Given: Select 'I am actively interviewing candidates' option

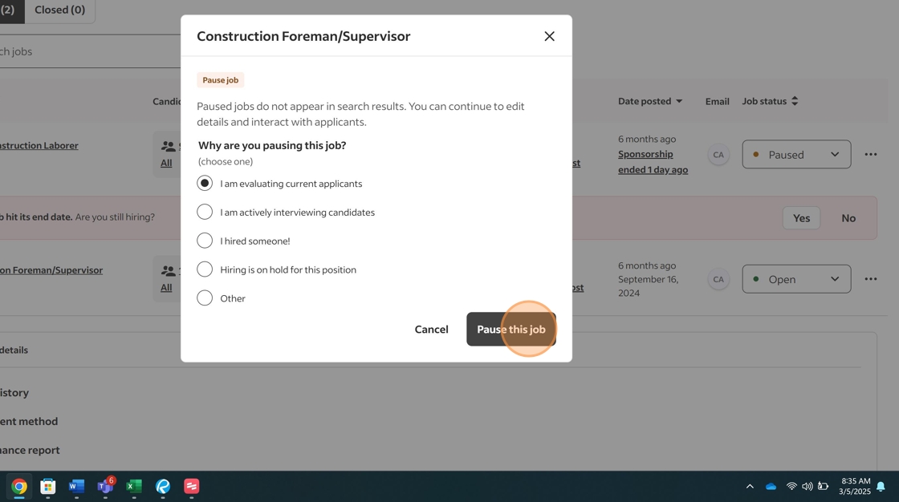Looking at the screenshot, I should pos(205,213).
